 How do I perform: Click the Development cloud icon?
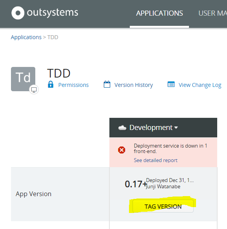tap(122, 128)
